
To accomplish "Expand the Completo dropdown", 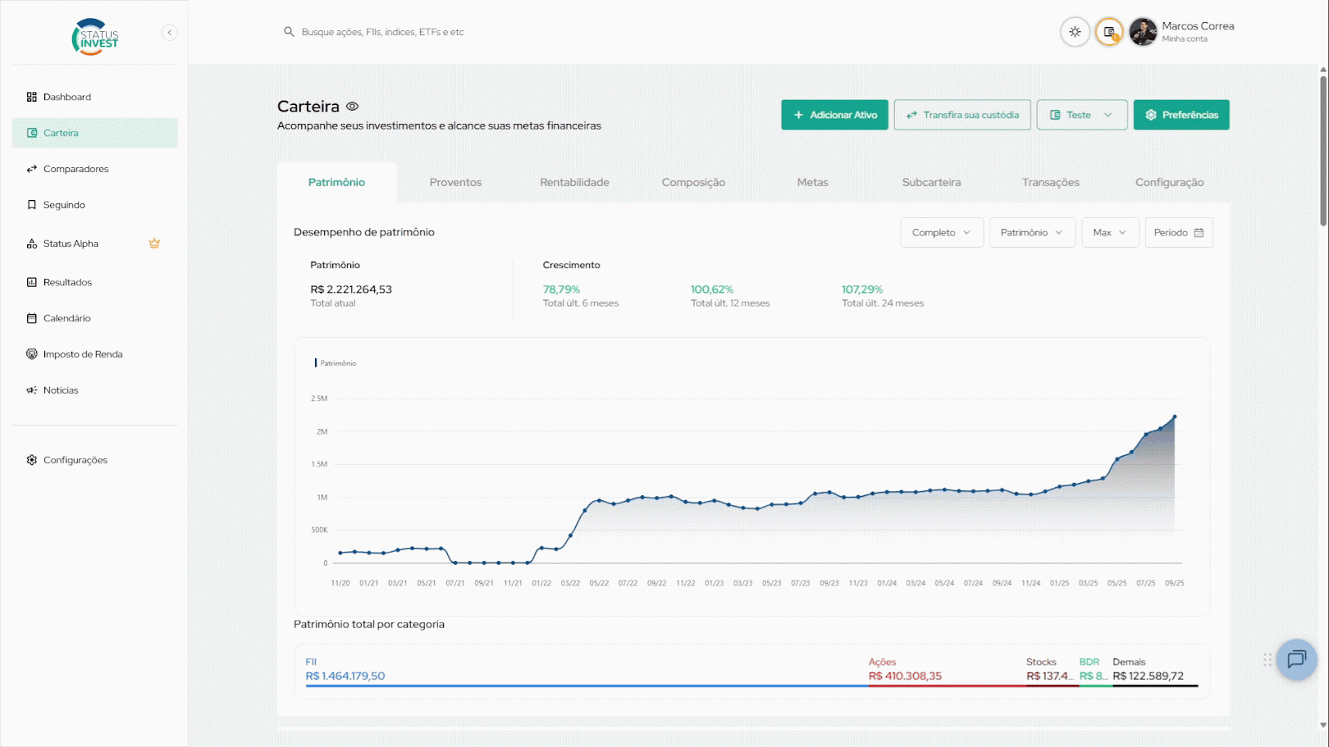I will (941, 233).
